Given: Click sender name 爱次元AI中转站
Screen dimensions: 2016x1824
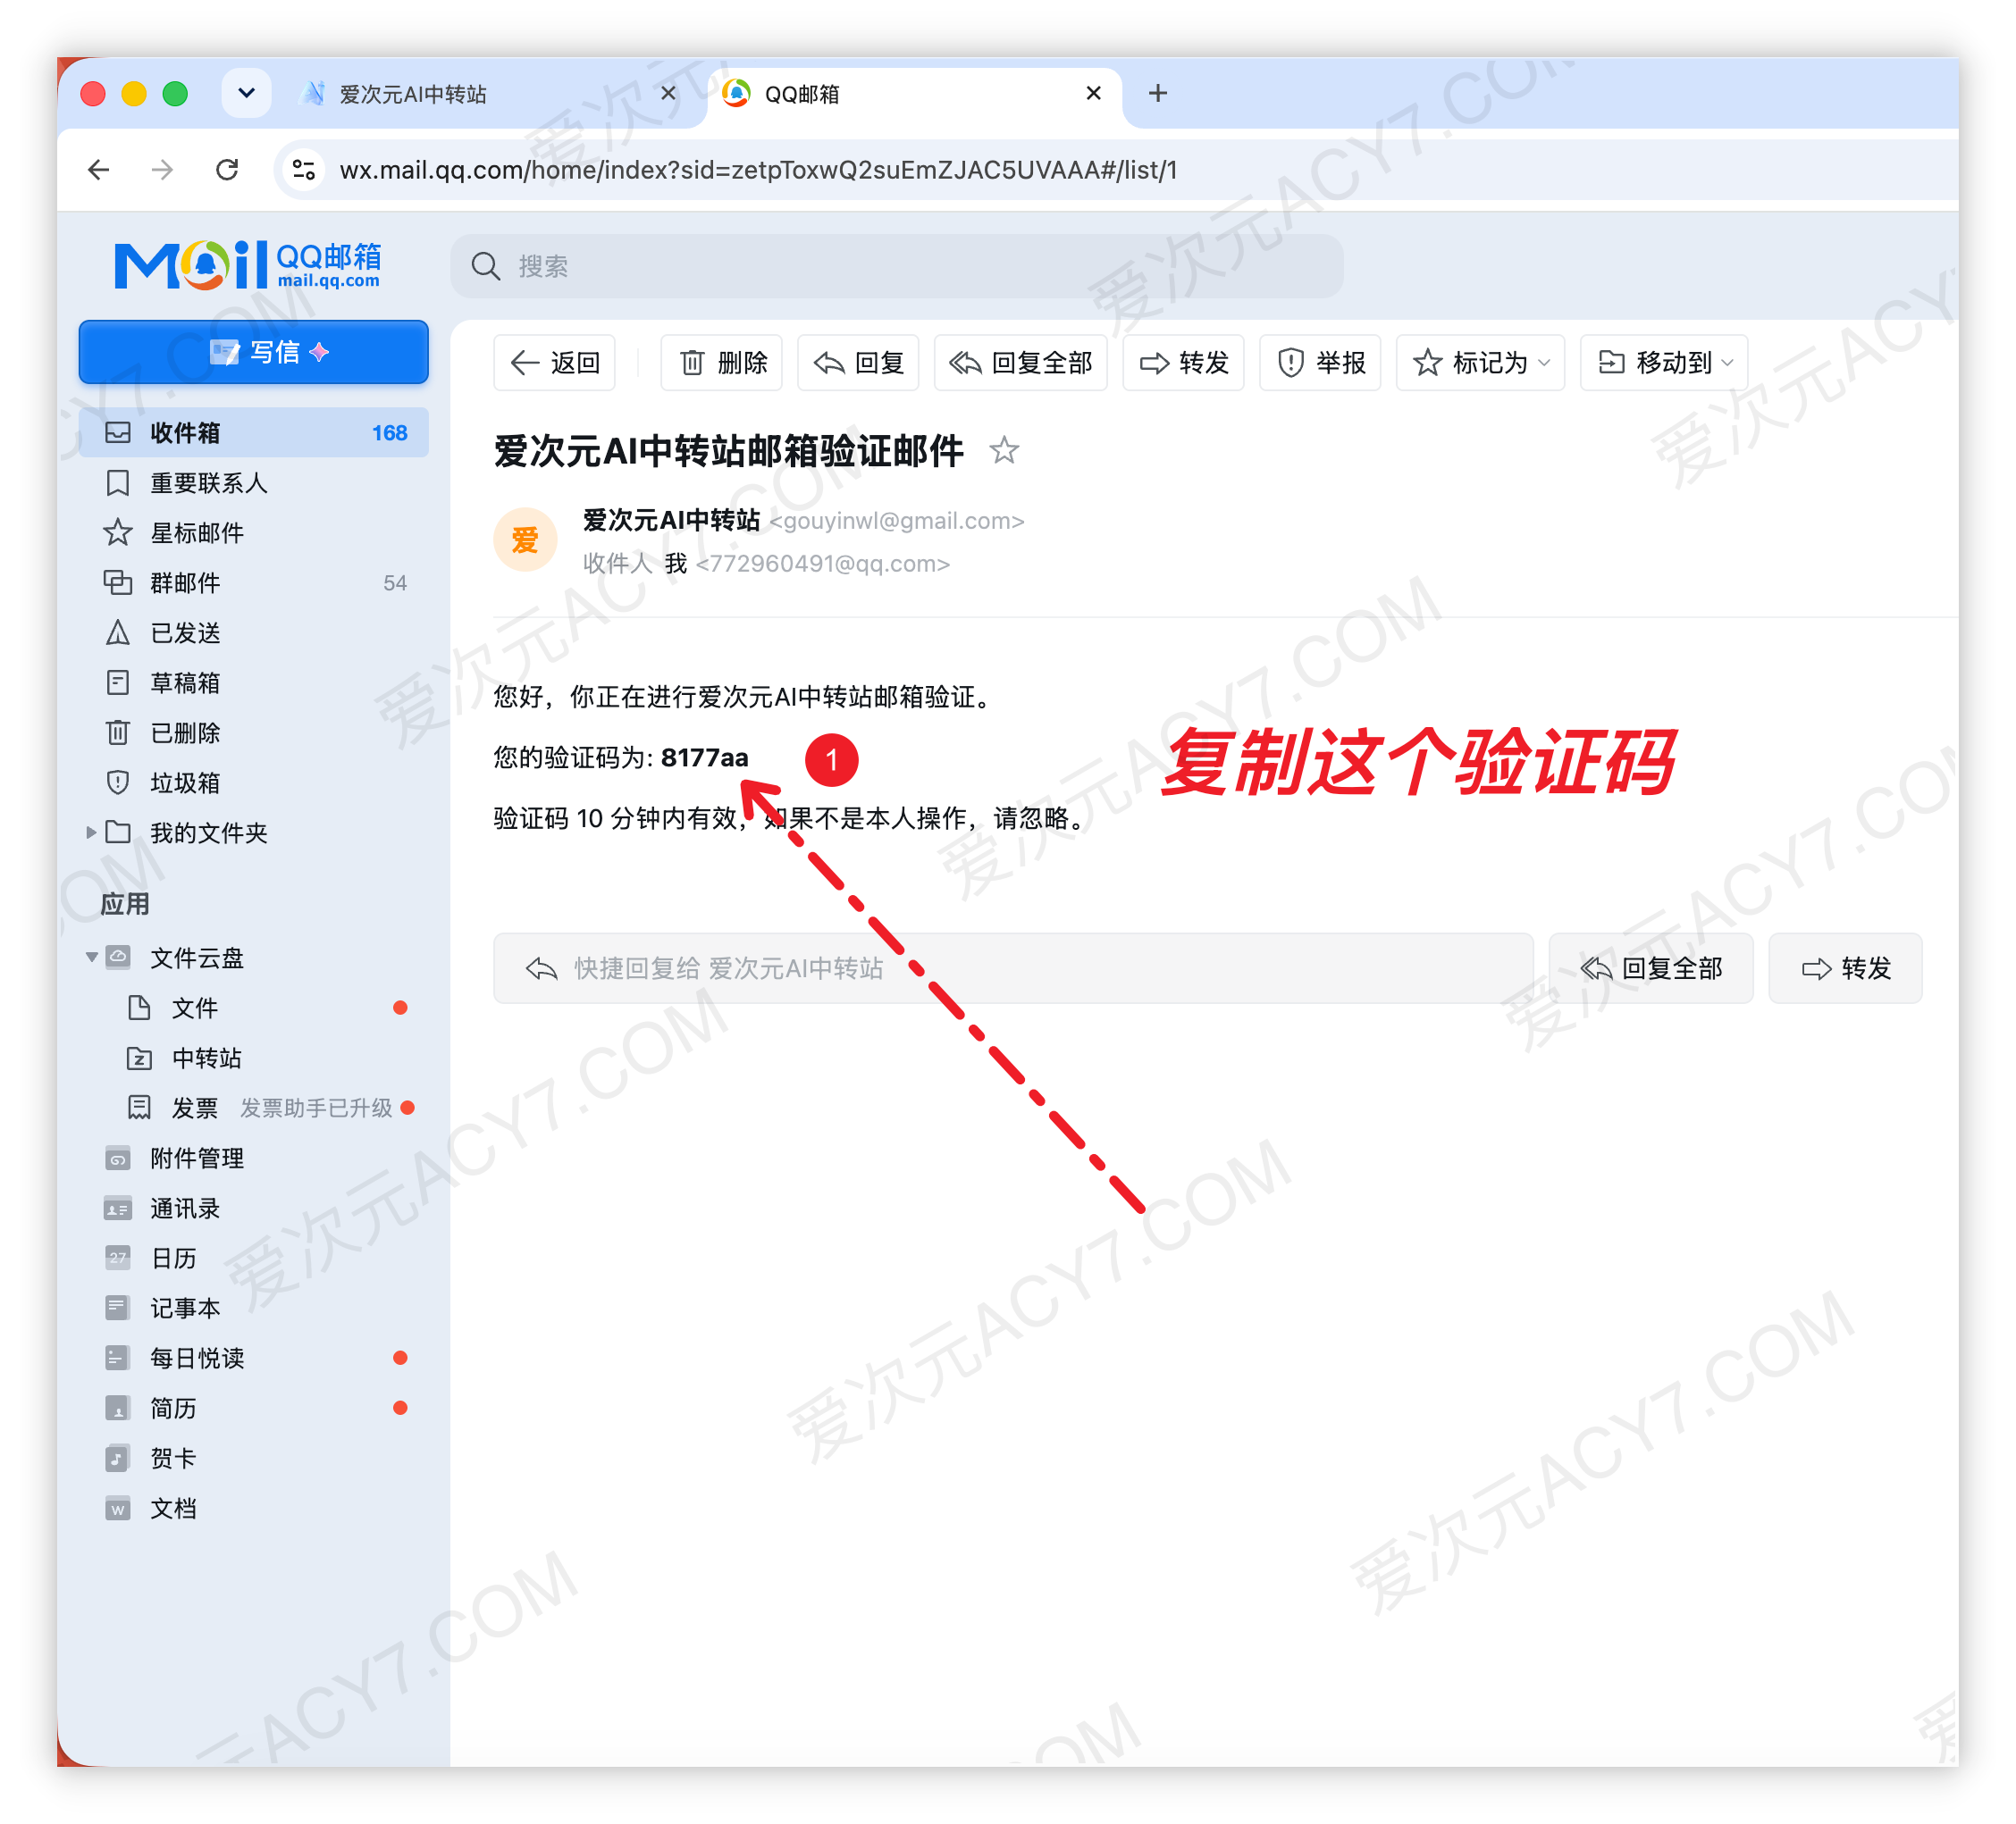Looking at the screenshot, I should (x=672, y=521).
